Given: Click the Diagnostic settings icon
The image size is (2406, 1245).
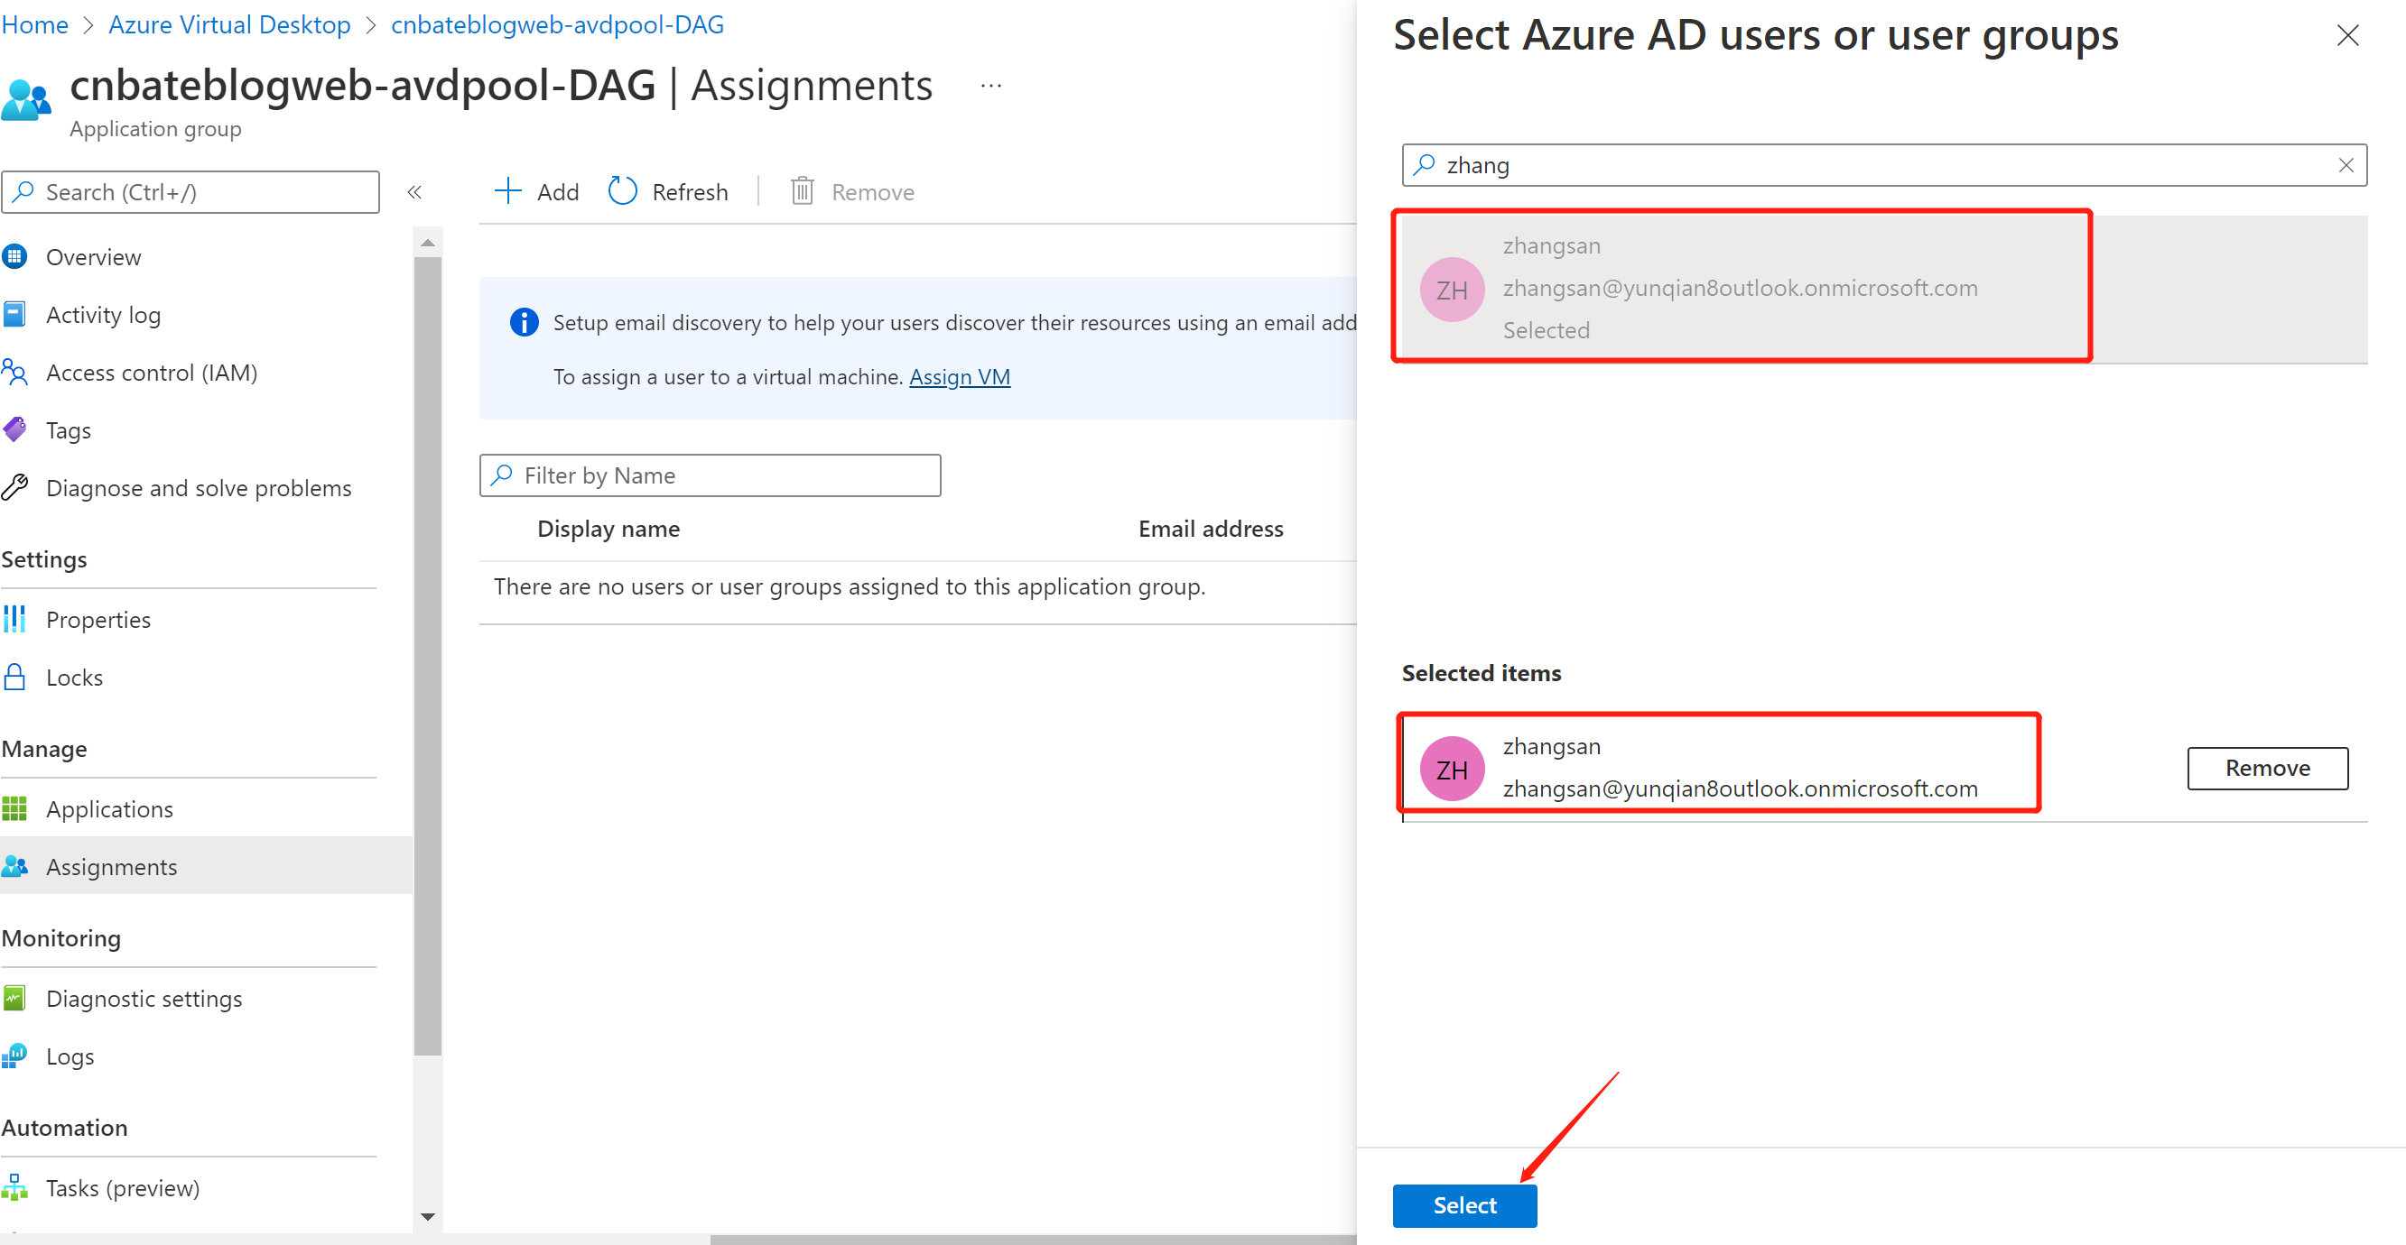Looking at the screenshot, I should 14,999.
